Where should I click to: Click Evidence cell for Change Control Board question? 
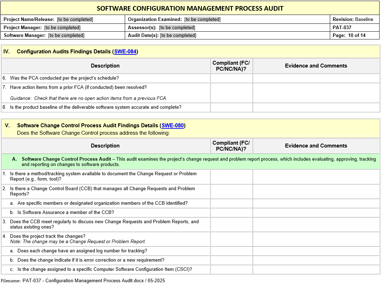point(316,192)
